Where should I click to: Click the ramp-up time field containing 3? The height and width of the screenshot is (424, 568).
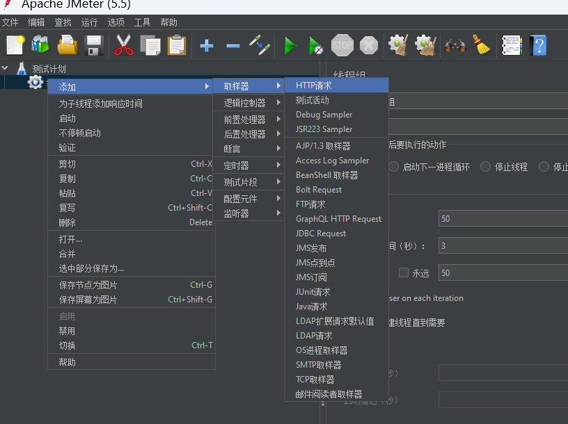tap(503, 245)
